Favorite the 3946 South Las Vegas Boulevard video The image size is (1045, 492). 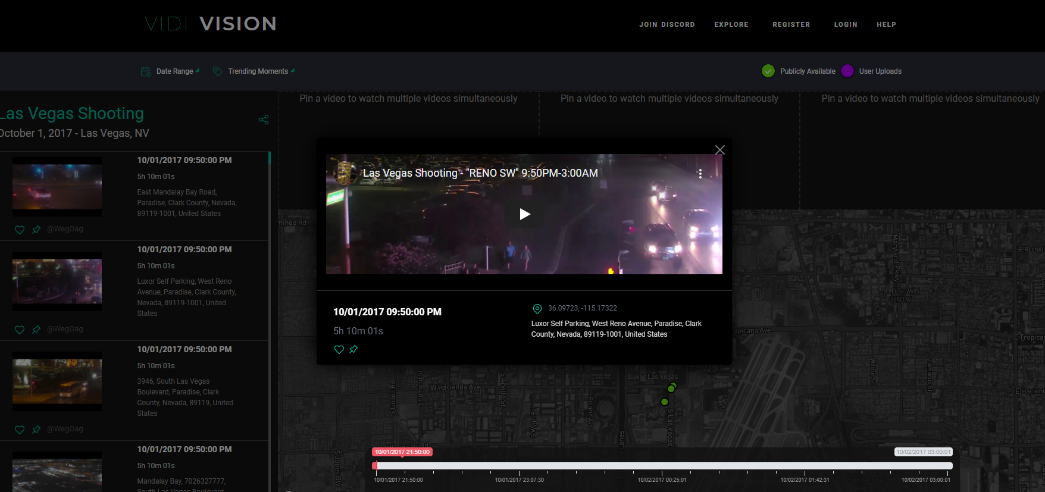click(20, 430)
